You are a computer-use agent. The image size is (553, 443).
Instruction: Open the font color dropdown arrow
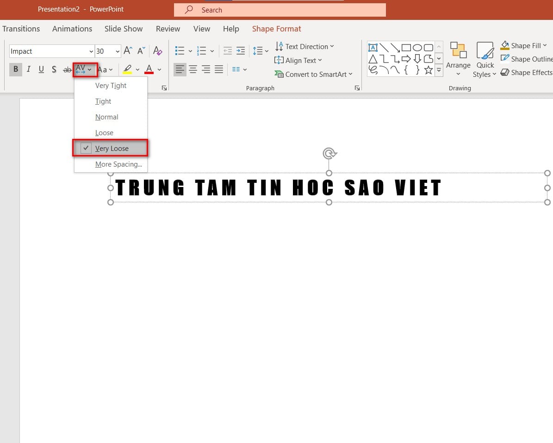click(x=159, y=69)
